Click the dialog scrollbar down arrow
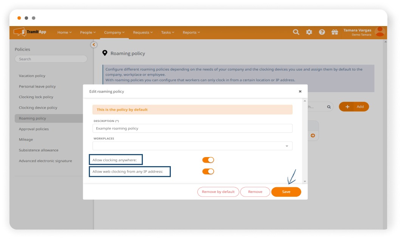This screenshot has height=239, width=401. click(x=305, y=182)
